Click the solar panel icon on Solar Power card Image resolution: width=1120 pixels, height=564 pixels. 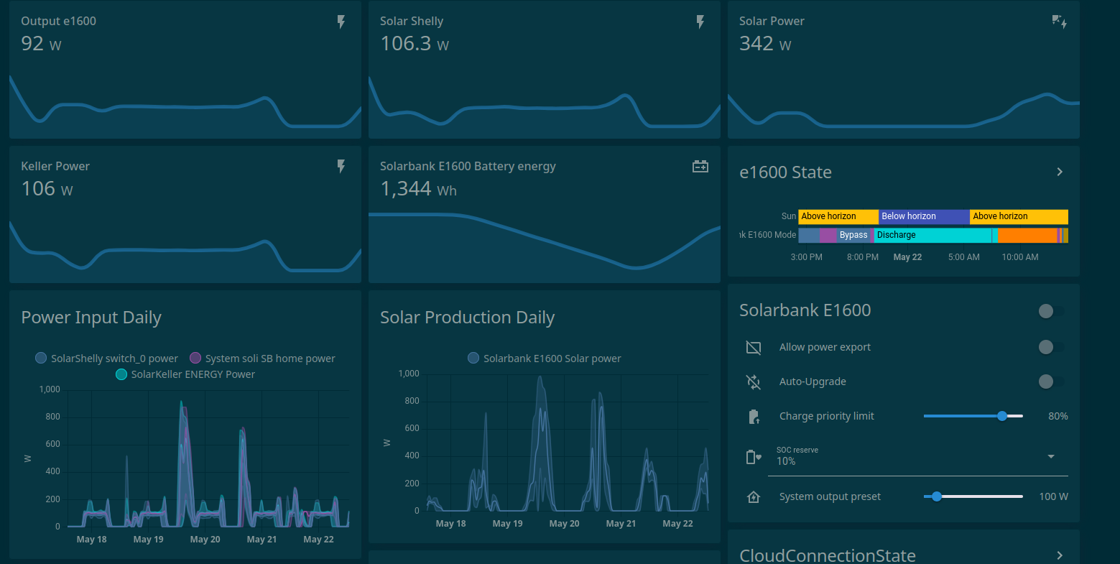pos(1059,22)
